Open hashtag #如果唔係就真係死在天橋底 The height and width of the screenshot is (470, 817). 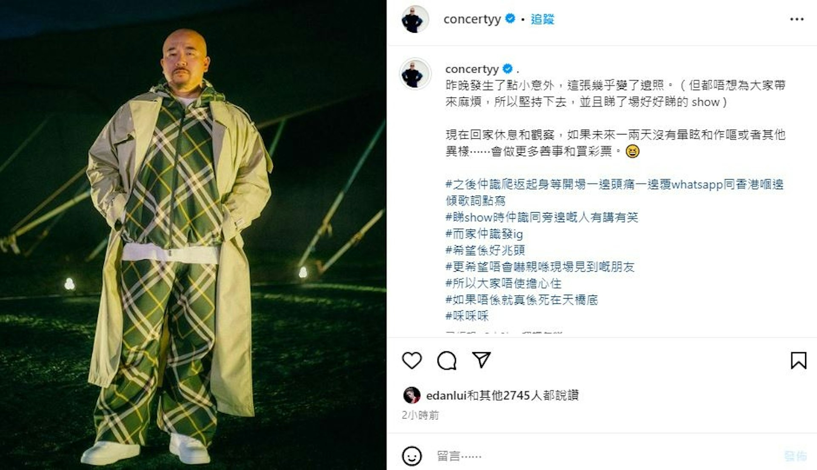[x=522, y=300]
